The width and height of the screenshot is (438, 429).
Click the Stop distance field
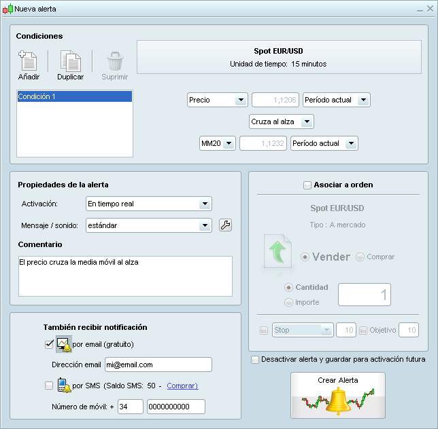point(346,330)
